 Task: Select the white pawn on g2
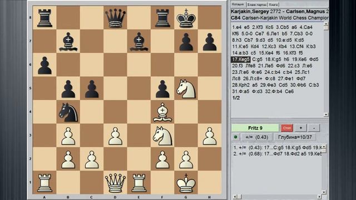click(186, 159)
